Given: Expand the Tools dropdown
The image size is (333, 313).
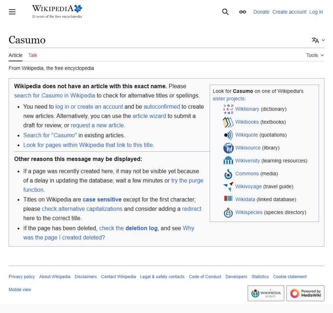Looking at the screenshot, I should pos(315,55).
